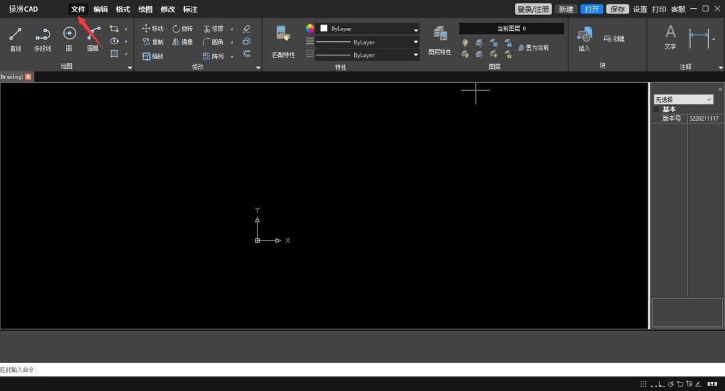
Task: Click the command input field
Action: pos(362,369)
